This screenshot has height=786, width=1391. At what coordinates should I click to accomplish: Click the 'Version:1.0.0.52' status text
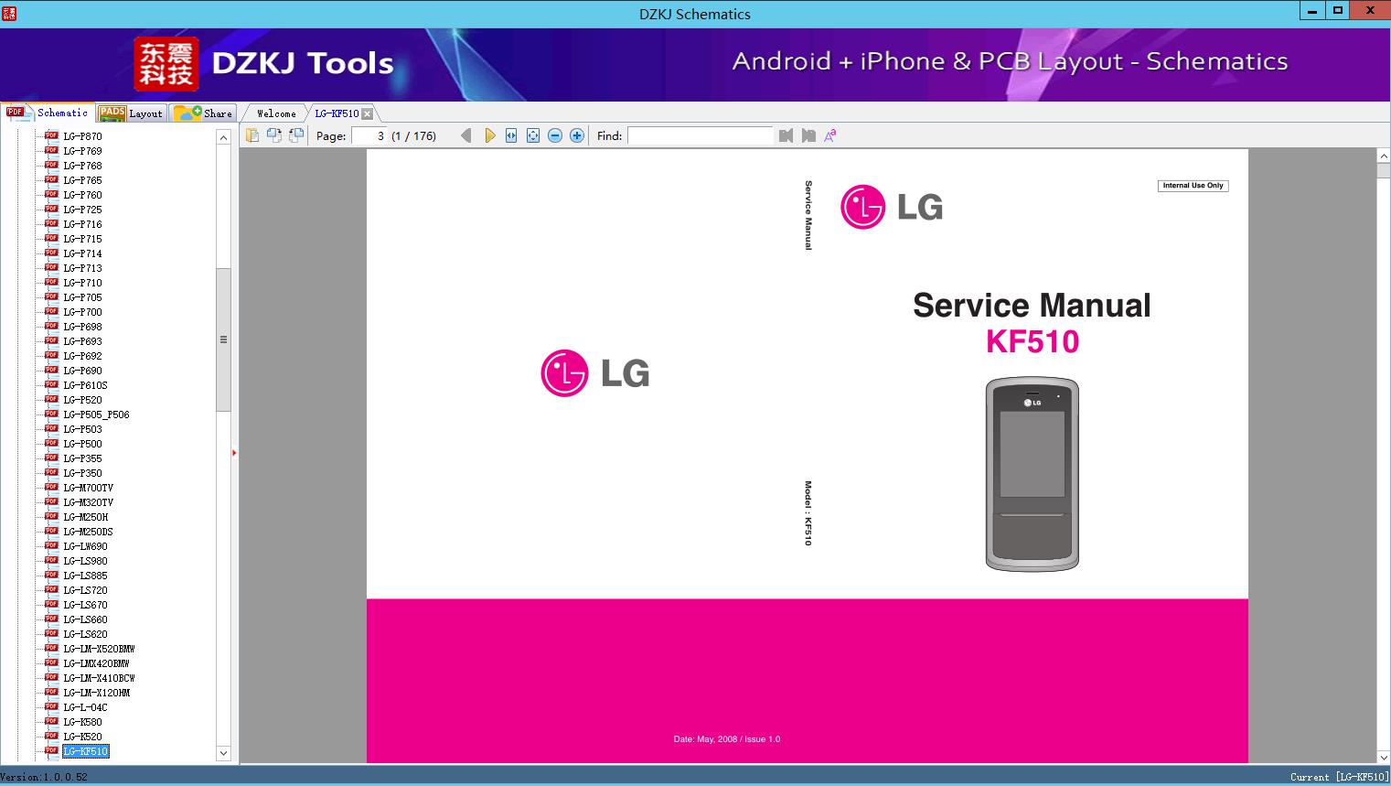click(x=44, y=777)
